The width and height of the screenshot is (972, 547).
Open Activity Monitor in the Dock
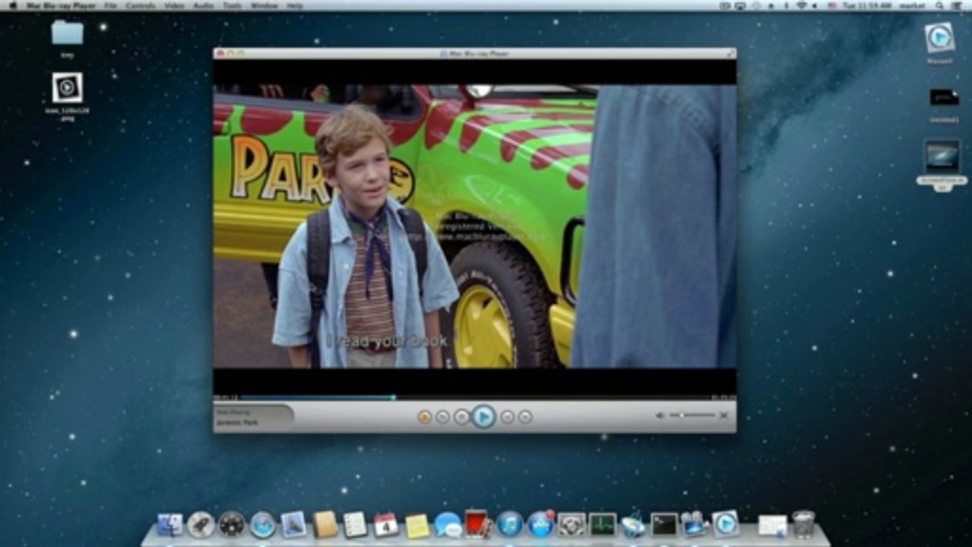point(602,524)
